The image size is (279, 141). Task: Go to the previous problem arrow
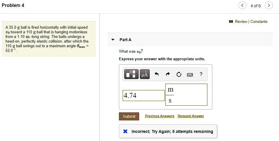click(x=242, y=6)
